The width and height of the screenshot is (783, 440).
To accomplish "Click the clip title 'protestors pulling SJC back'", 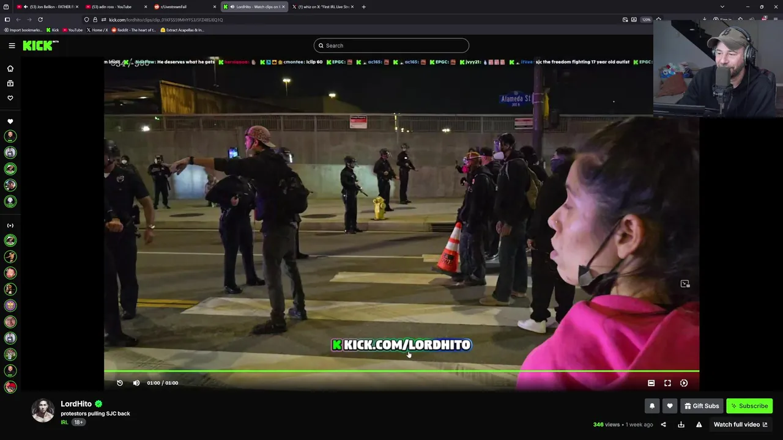I will tap(95, 414).
